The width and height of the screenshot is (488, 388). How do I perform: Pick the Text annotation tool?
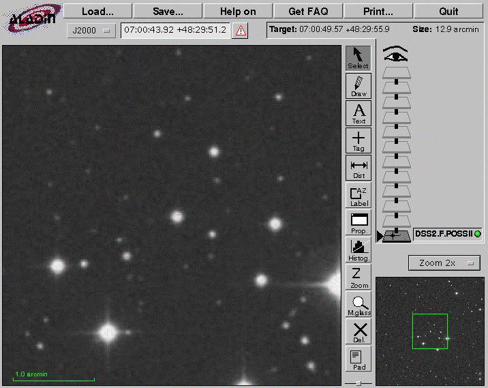click(x=359, y=113)
